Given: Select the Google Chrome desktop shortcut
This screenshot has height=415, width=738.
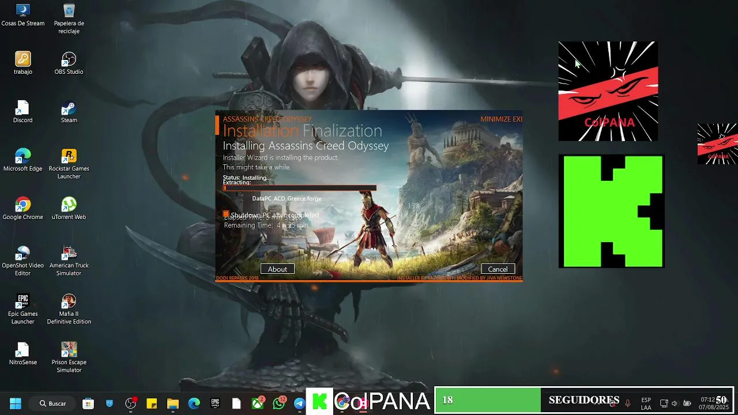Looking at the screenshot, I should pyautogui.click(x=23, y=209).
